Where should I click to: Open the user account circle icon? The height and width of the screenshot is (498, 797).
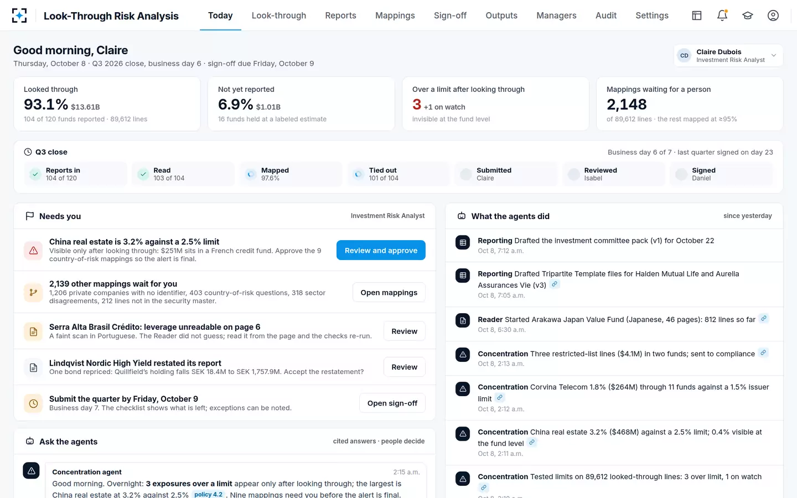tap(773, 15)
